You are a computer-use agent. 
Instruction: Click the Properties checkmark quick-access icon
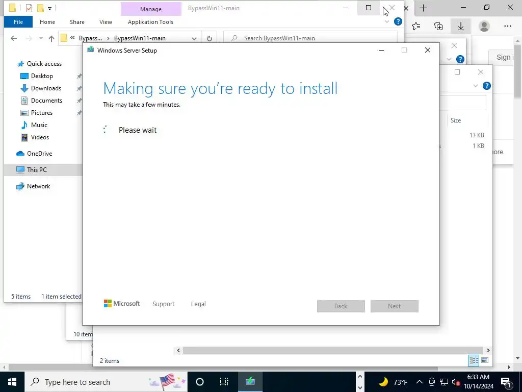click(29, 8)
